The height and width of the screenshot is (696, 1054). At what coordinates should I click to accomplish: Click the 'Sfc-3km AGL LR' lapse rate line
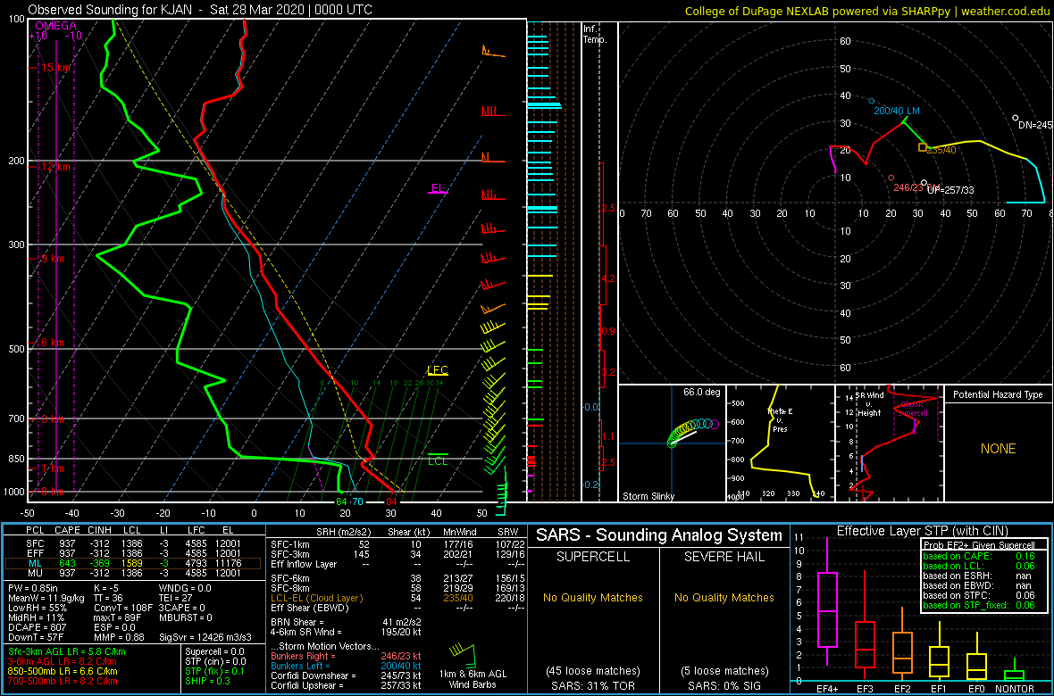[67, 651]
